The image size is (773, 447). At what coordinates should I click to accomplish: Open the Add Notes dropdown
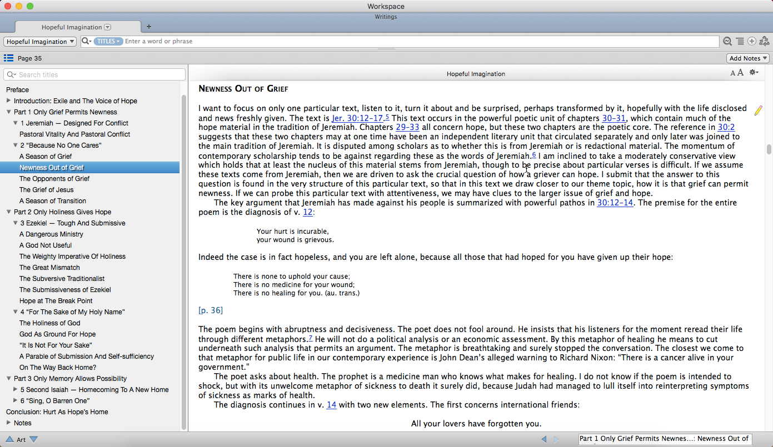747,58
